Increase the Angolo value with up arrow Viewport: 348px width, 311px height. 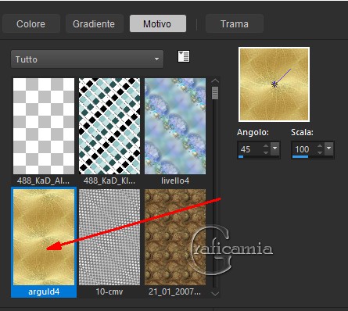coord(266,146)
